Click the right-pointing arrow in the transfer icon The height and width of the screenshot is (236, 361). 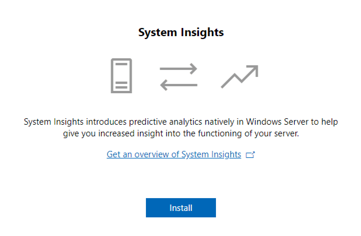pyautogui.click(x=178, y=69)
